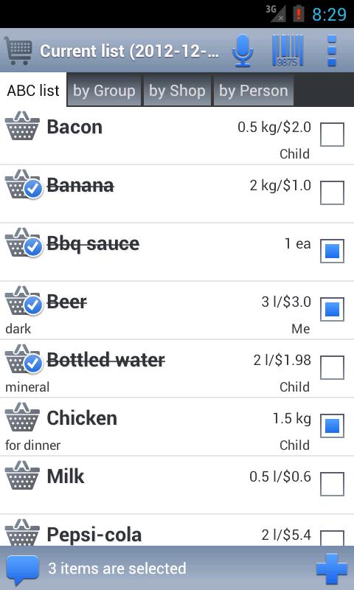Uncheck the Bbq sauce checkbox

tap(332, 251)
